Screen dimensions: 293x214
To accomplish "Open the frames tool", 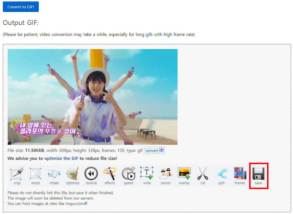I will (240, 176).
